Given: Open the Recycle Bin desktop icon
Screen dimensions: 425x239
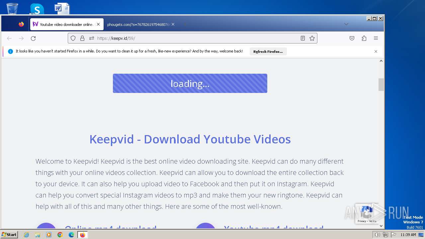Looking at the screenshot, I should coord(12,8).
